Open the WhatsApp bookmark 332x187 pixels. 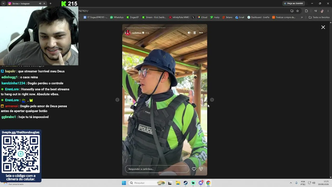(117, 17)
